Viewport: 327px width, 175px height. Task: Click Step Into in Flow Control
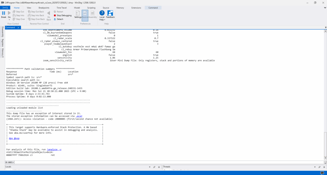coord(19,15)
